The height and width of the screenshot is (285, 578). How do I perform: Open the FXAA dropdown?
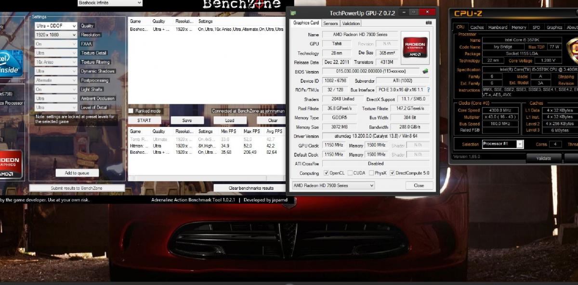tap(56, 44)
